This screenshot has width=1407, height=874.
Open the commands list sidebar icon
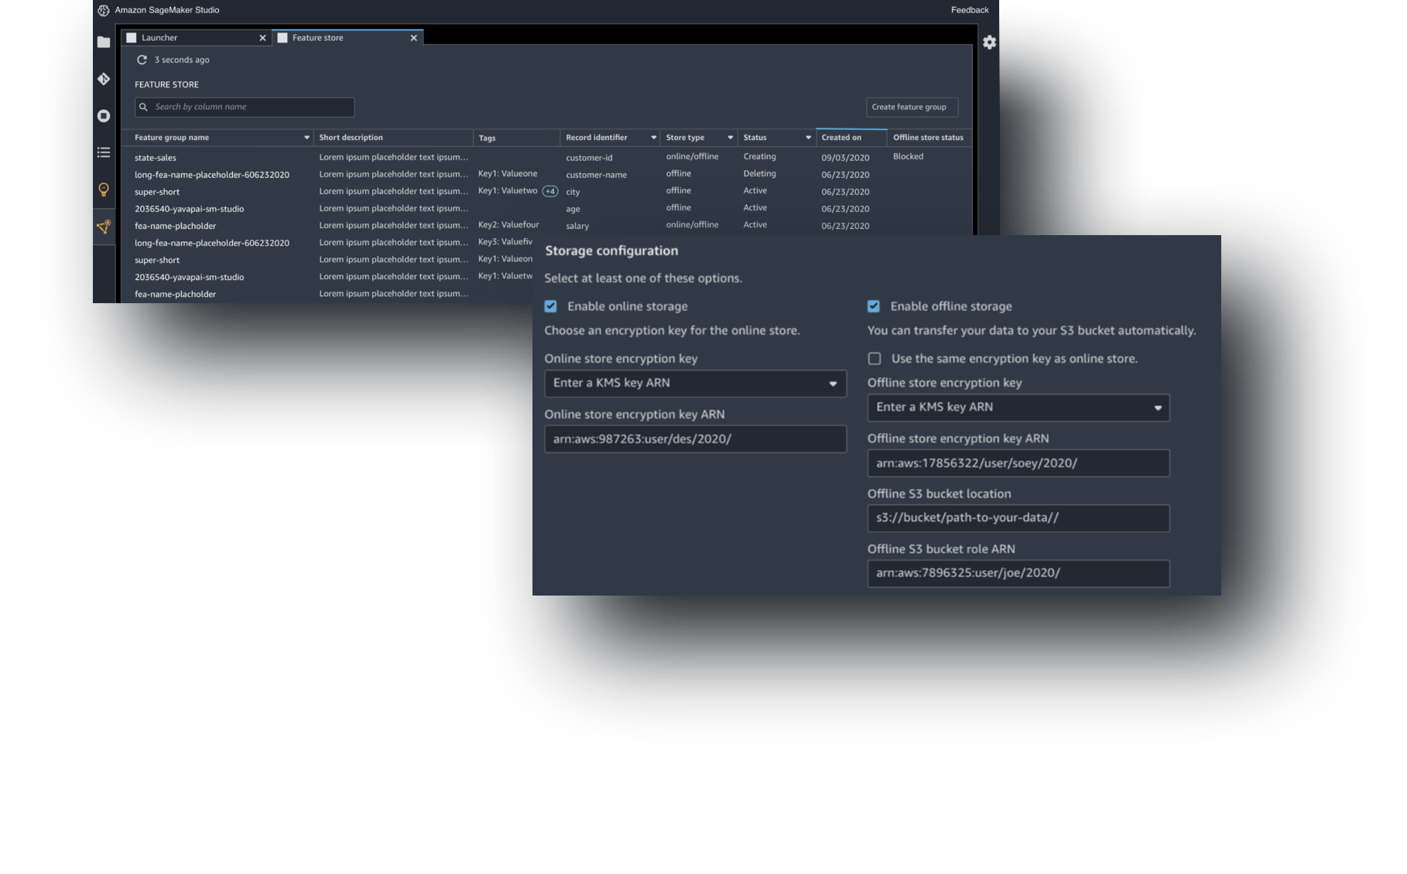tap(103, 152)
